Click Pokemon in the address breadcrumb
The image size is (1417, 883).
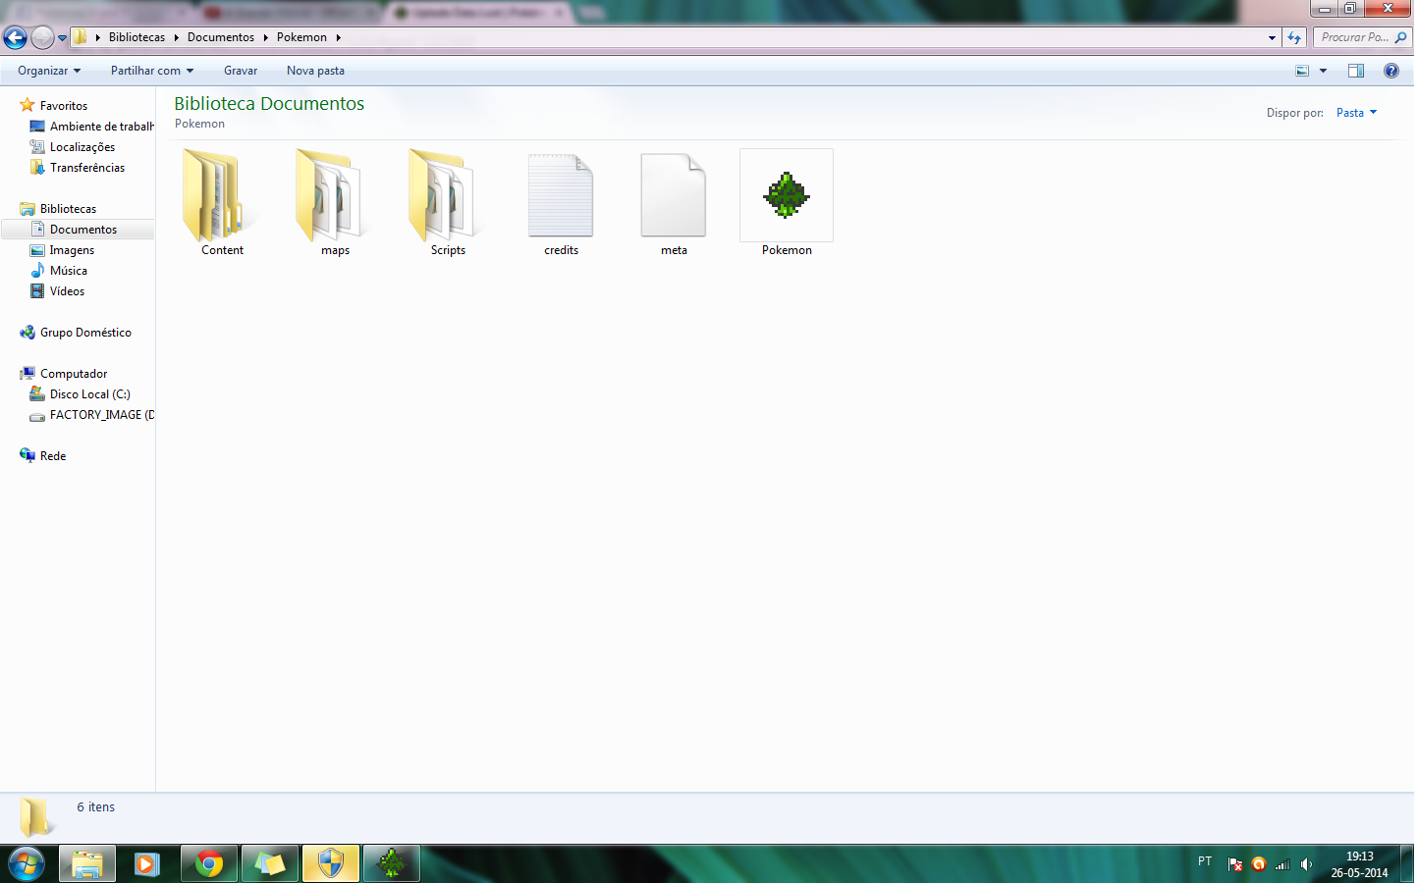pyautogui.click(x=301, y=37)
